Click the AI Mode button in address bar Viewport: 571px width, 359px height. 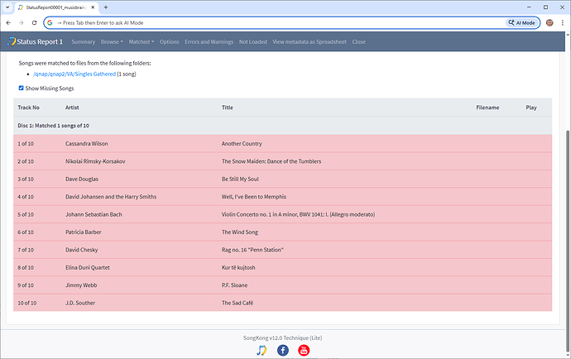522,22
